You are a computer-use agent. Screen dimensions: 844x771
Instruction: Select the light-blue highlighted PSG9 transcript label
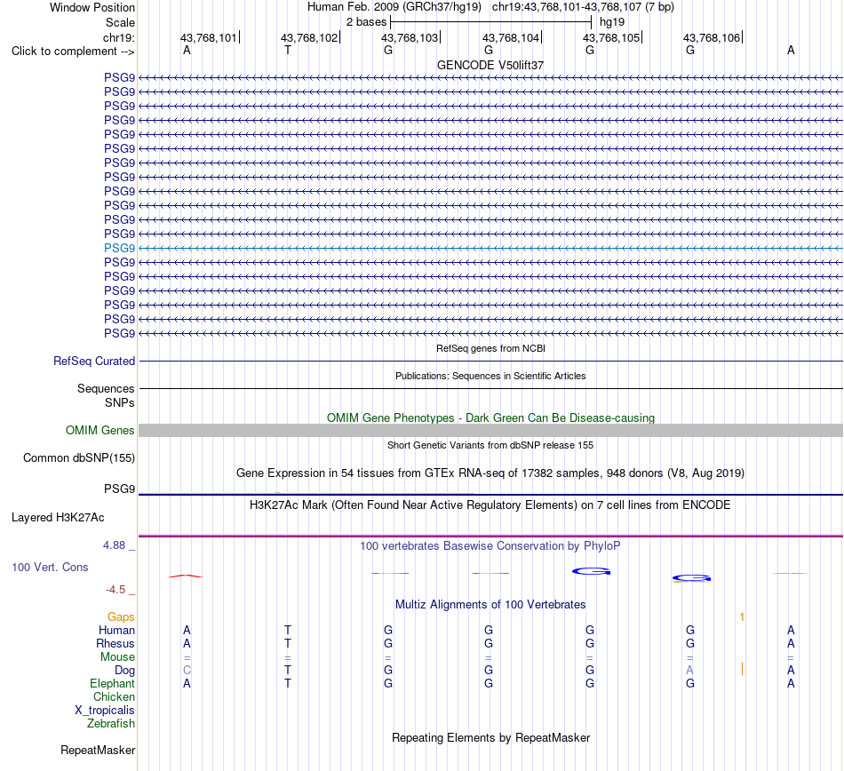pyautogui.click(x=119, y=248)
